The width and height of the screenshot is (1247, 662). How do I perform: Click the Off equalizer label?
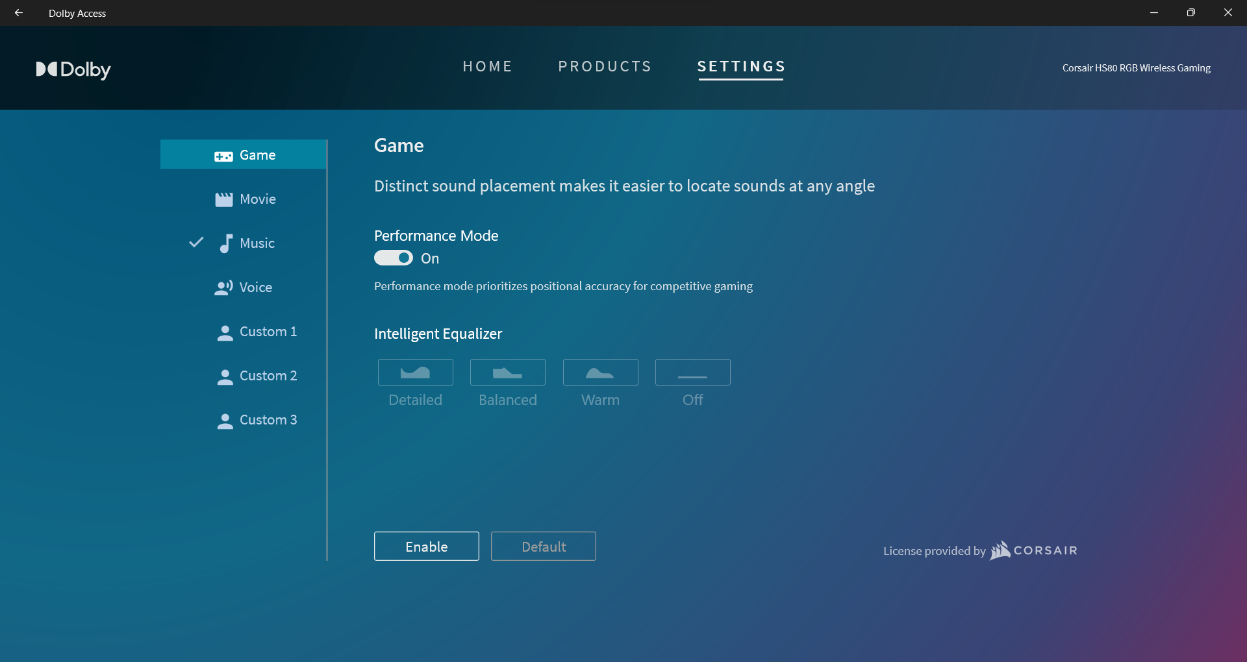tap(693, 400)
